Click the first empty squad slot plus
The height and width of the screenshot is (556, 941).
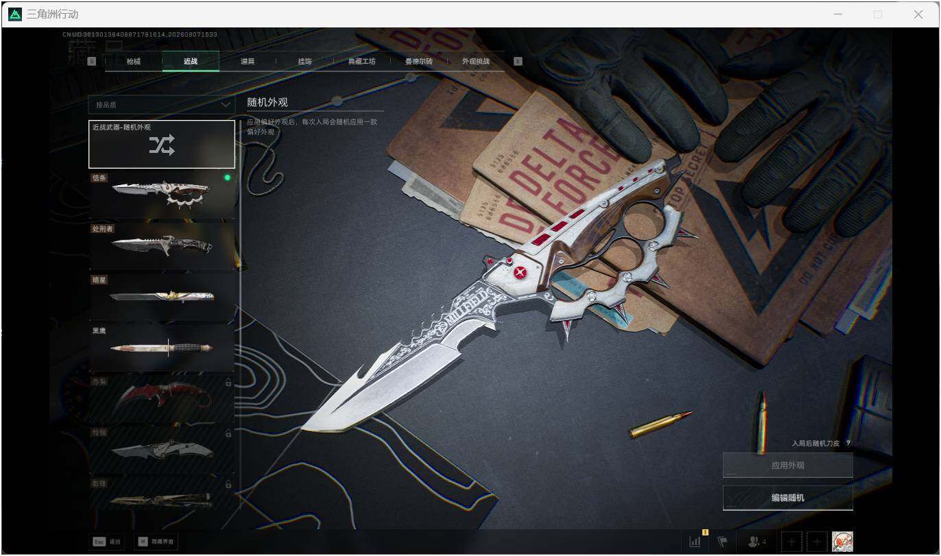791,542
